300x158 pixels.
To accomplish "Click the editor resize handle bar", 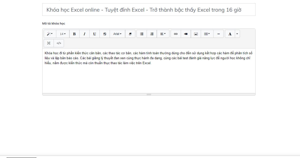I will 149,94.
